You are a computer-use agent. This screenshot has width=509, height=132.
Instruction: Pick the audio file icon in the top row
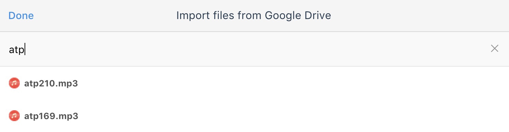click(x=14, y=83)
